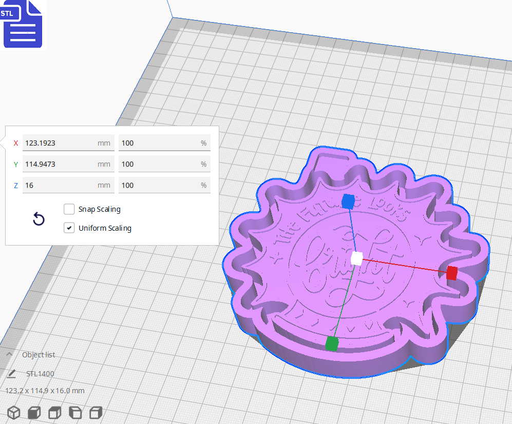The width and height of the screenshot is (512, 424).
Task: Select the solid-with-wireframe view cube icon
Action: (54, 412)
